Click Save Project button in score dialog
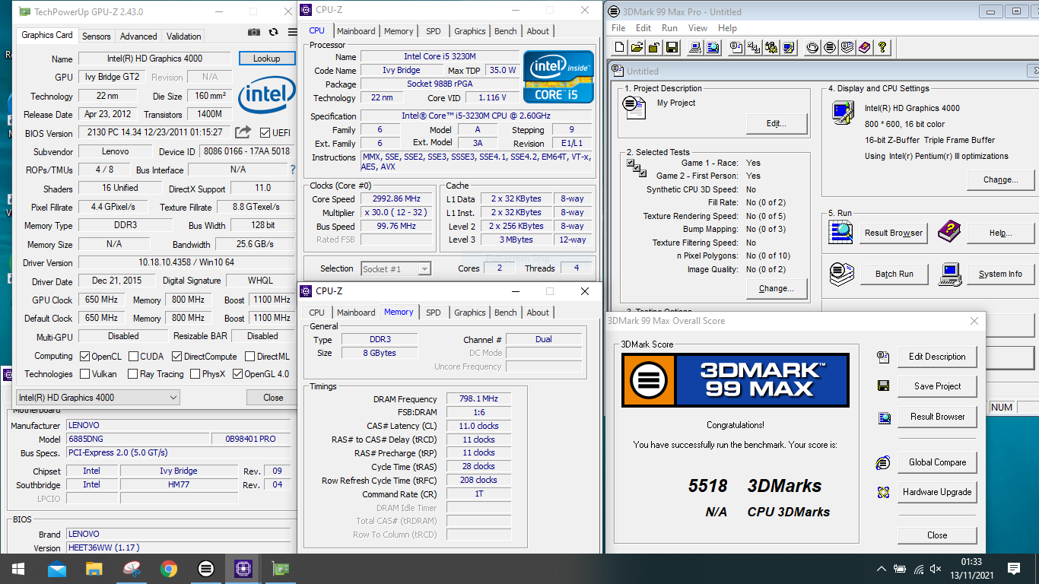 coord(937,386)
